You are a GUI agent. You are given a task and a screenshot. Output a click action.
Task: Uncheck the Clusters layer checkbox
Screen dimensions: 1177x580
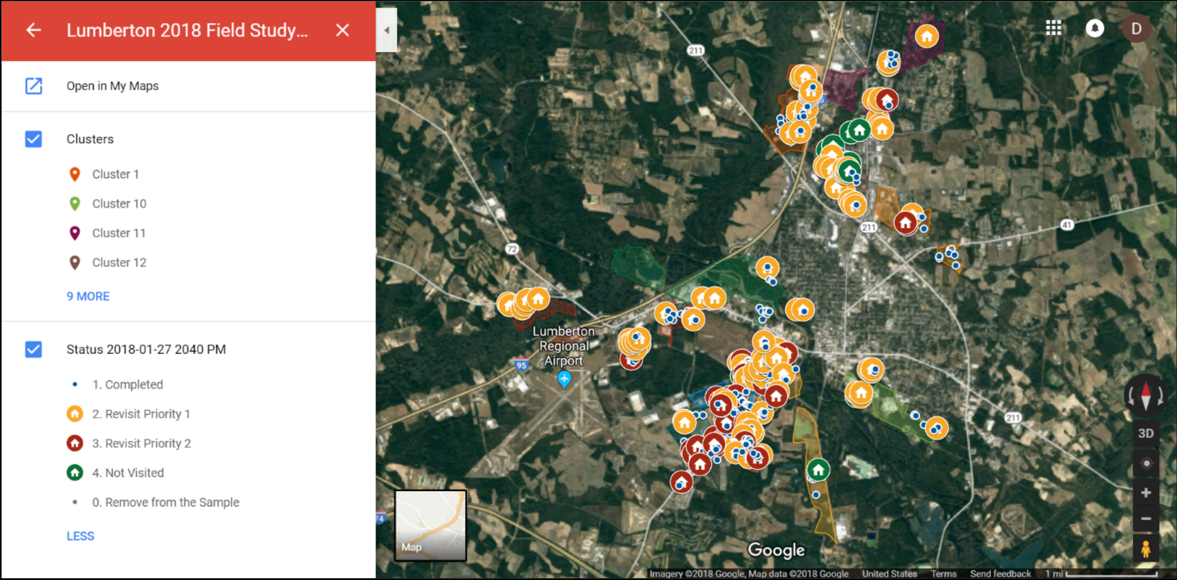(x=33, y=139)
